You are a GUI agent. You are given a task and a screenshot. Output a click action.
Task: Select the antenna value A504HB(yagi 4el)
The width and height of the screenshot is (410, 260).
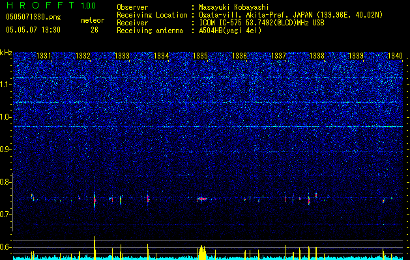pyautogui.click(x=230, y=31)
